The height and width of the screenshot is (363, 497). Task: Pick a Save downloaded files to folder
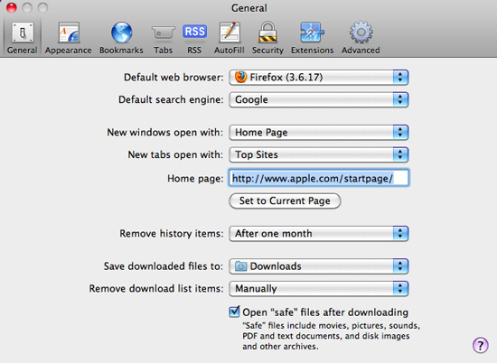[x=319, y=266]
